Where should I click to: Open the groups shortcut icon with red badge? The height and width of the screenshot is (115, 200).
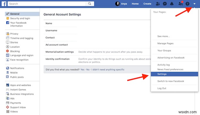181,4
